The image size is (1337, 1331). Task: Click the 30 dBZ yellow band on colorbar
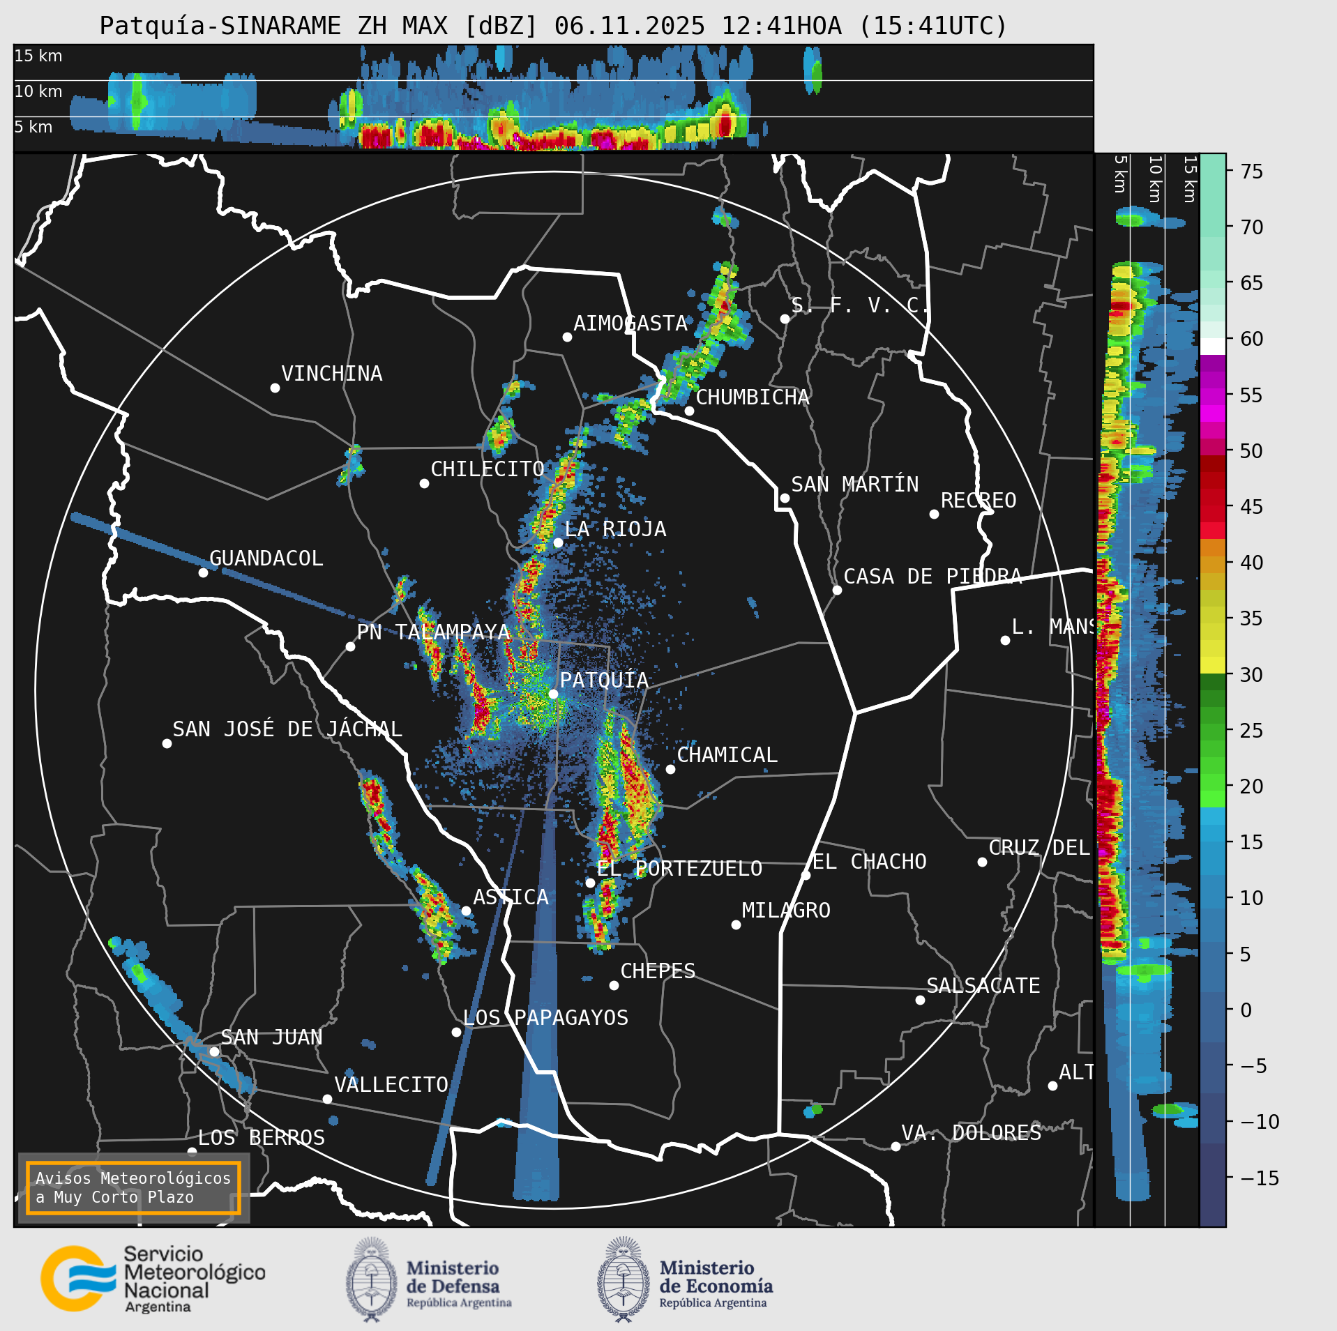pyautogui.click(x=1213, y=664)
